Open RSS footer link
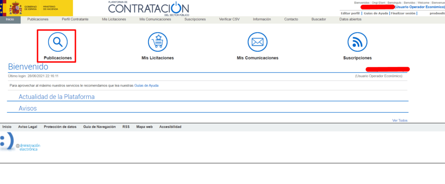Viewport: 445px width, 184px height. [x=126, y=127]
